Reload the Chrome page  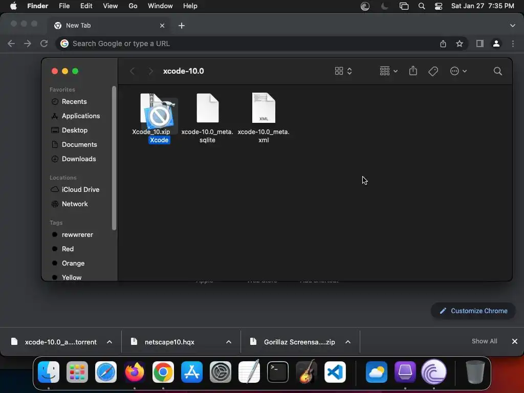tap(44, 43)
